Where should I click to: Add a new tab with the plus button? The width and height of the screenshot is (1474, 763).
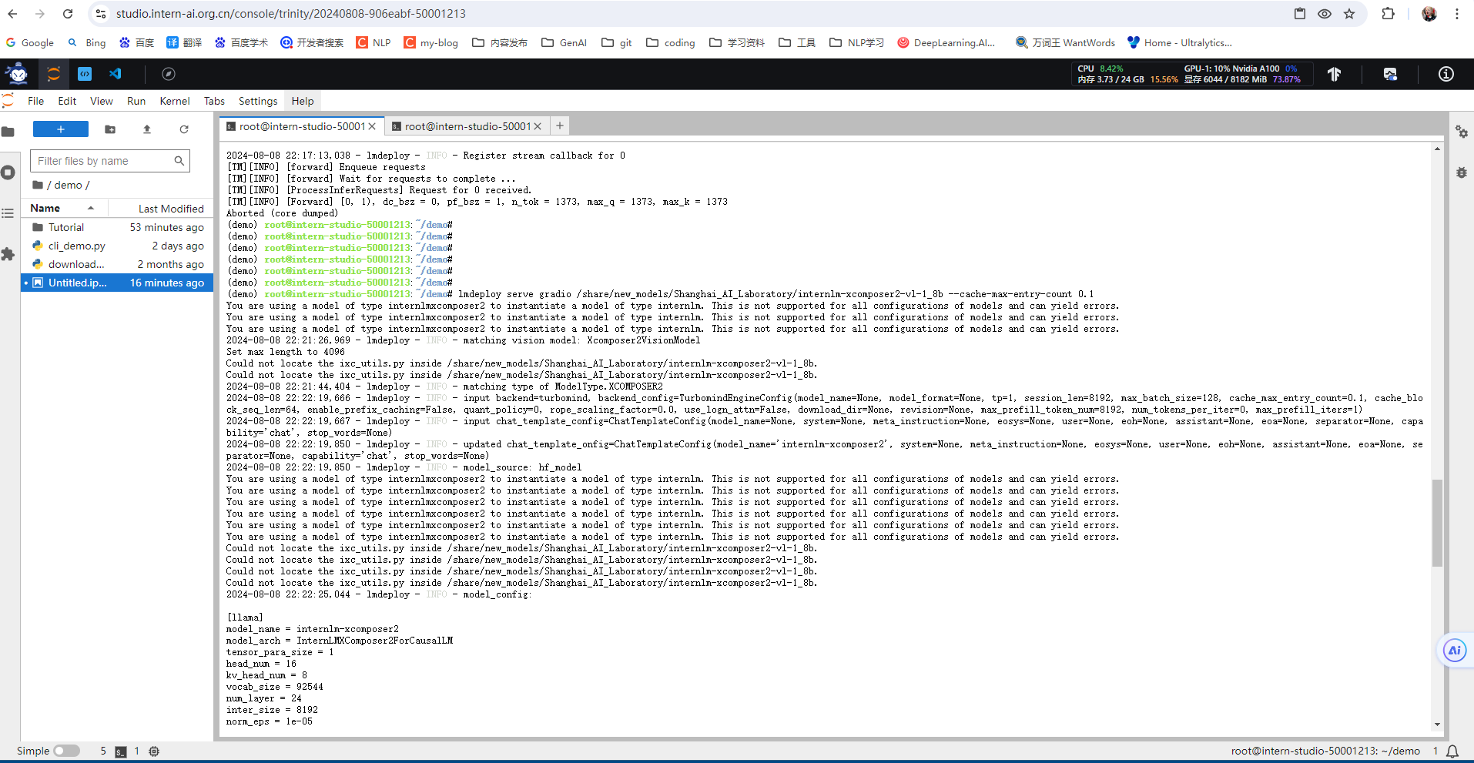click(560, 125)
